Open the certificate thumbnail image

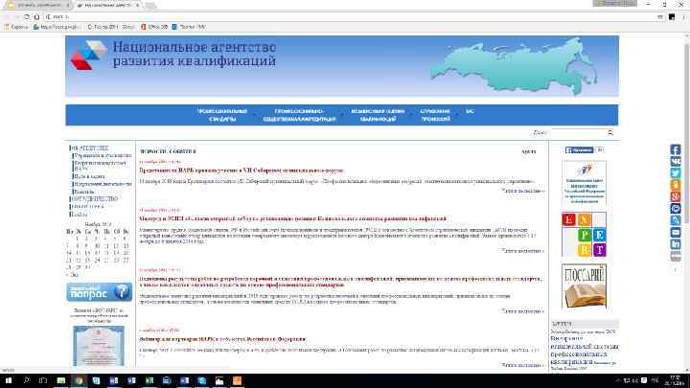pos(99,346)
